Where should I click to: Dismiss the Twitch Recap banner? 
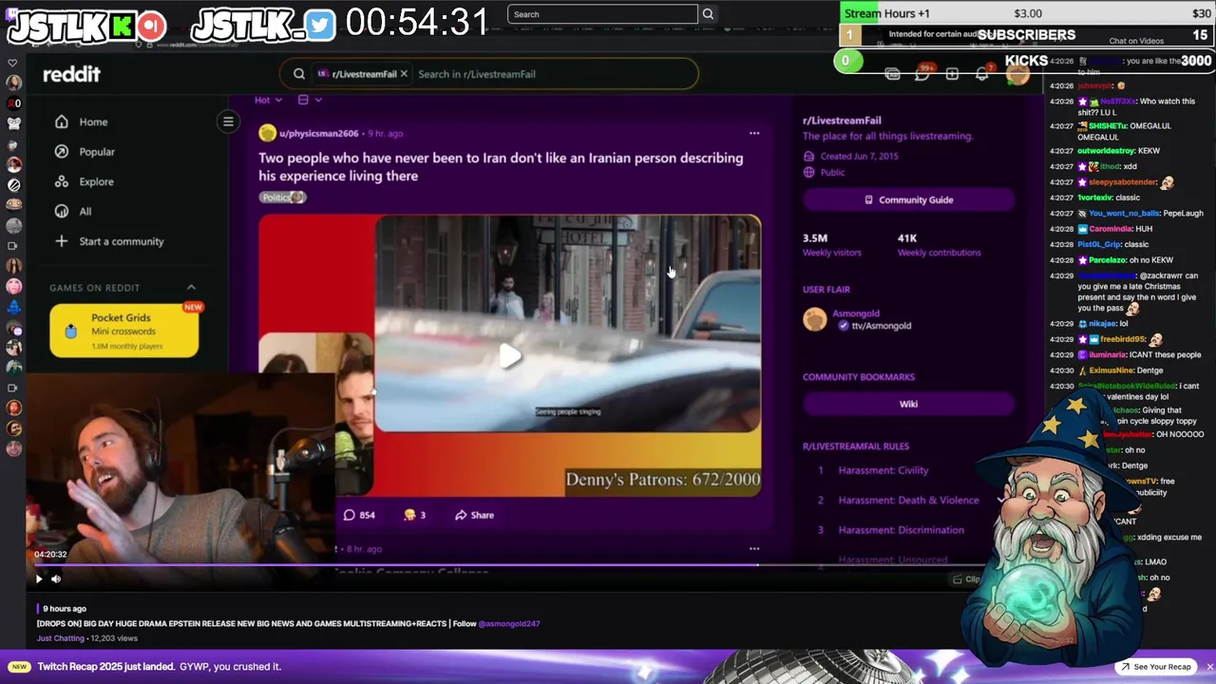(x=1209, y=667)
